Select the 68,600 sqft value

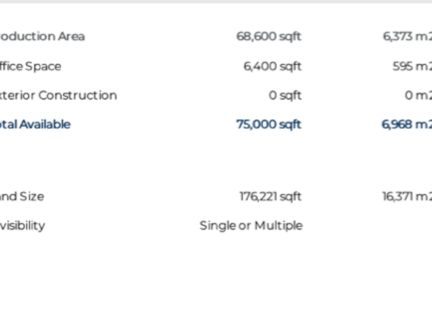[x=268, y=37]
